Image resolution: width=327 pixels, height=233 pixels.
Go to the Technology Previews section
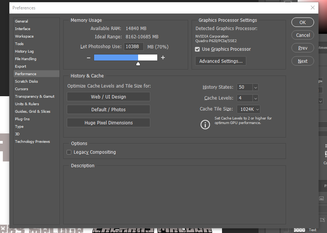pyautogui.click(x=32, y=141)
